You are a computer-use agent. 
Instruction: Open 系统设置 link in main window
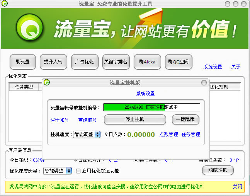click(x=213, y=66)
